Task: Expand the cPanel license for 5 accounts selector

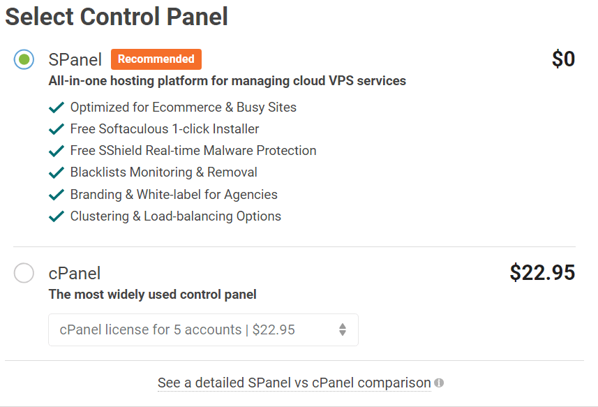Action: [202, 330]
